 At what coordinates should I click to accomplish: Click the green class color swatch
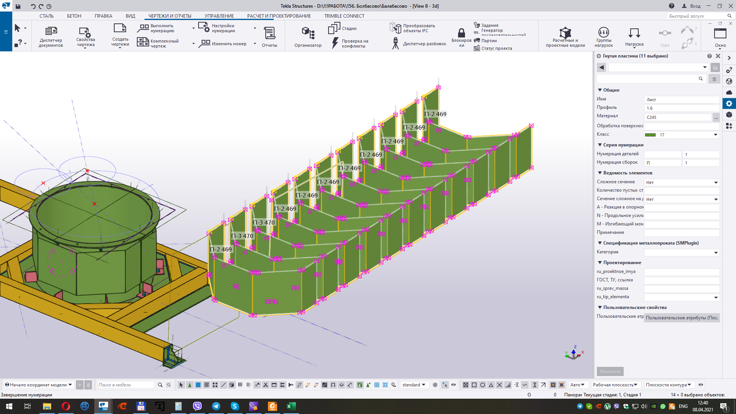pyautogui.click(x=651, y=135)
